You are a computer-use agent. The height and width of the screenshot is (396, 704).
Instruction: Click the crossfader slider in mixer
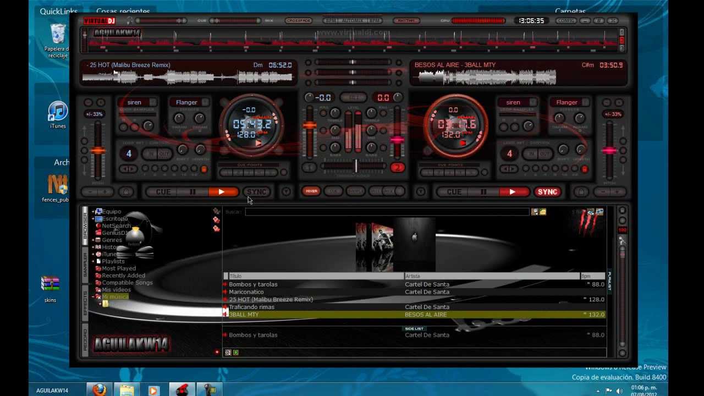(356, 166)
